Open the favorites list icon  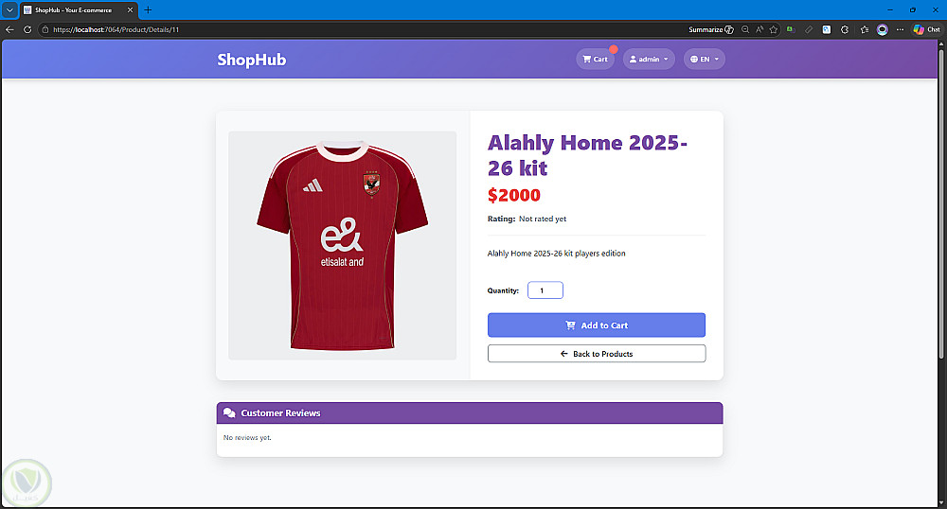[x=865, y=29]
